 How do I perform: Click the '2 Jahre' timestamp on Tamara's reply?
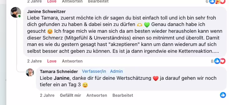[47, 95]
